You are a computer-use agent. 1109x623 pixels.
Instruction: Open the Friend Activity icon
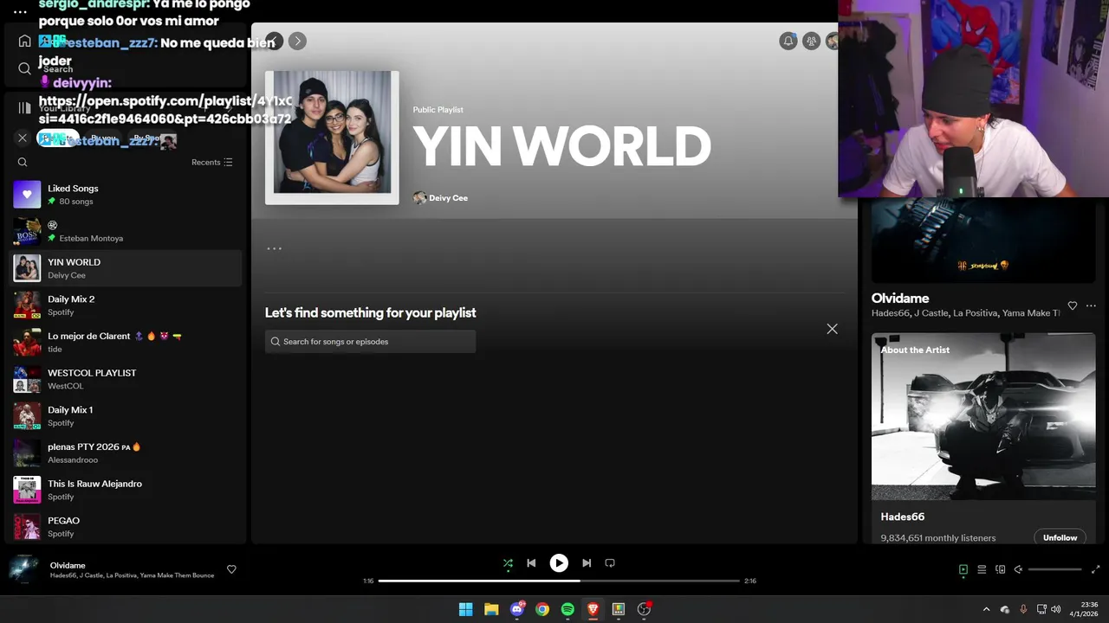click(x=811, y=41)
